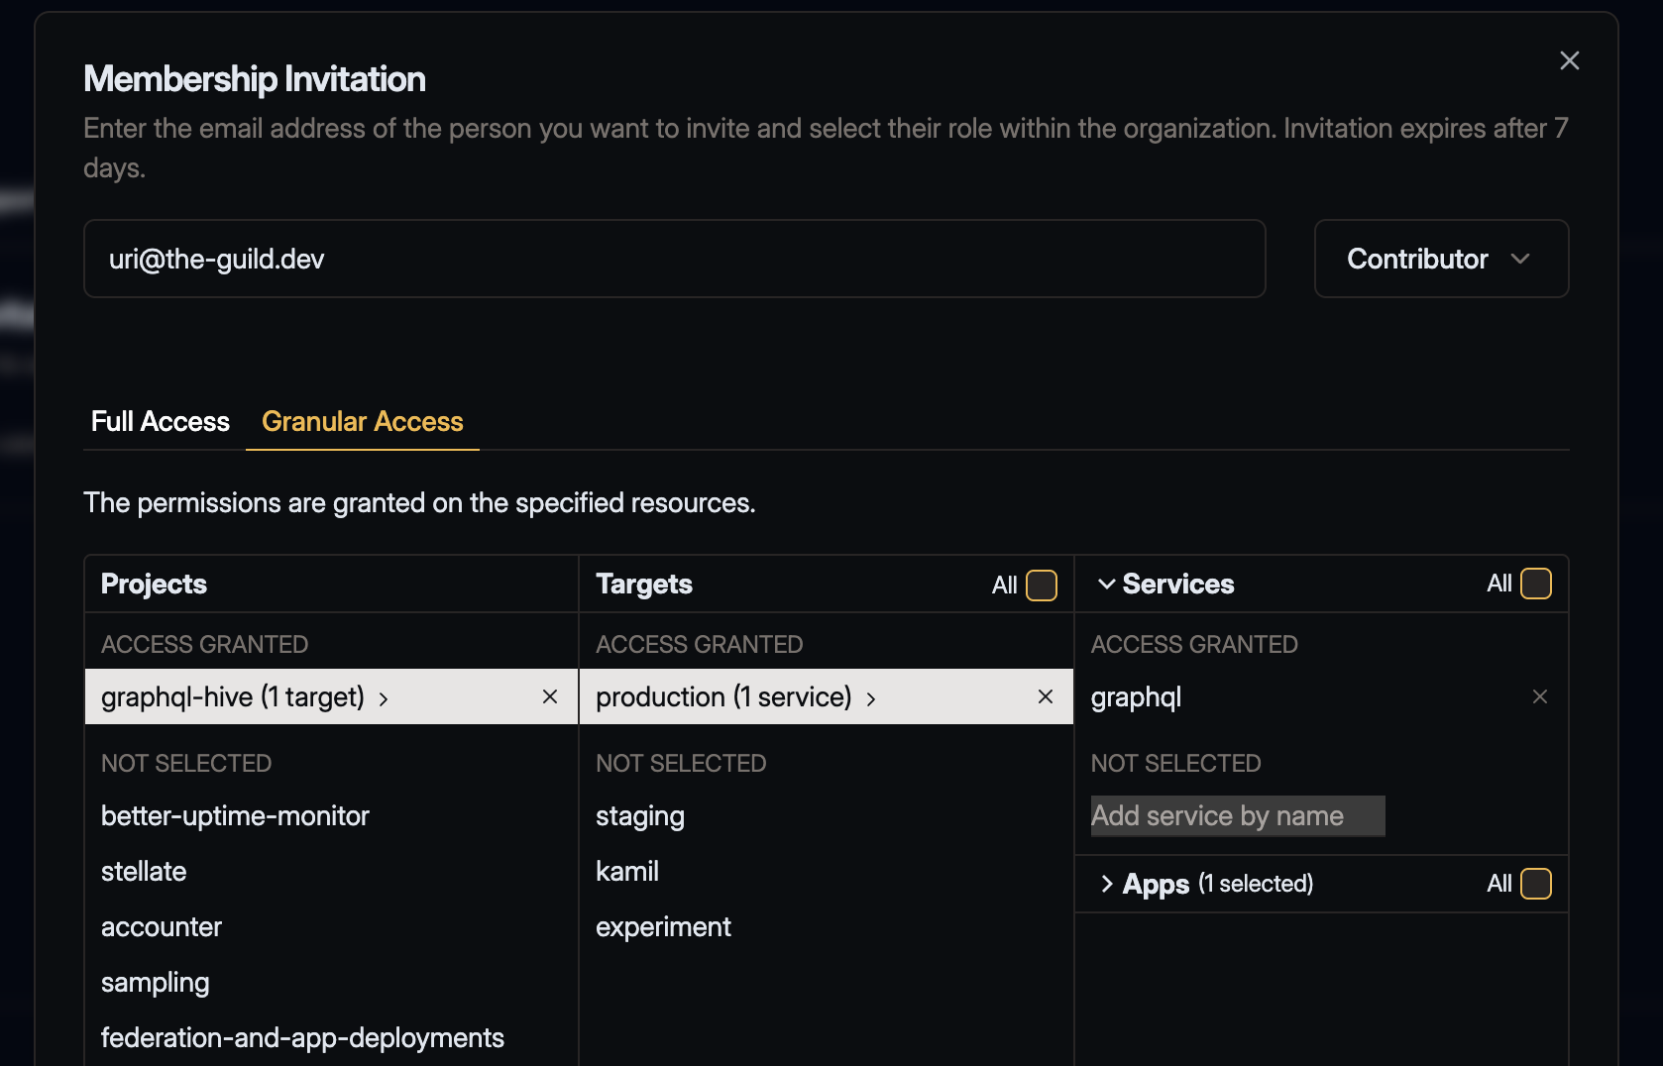Select the Granular Access tab
The image size is (1663, 1066).
tap(362, 421)
